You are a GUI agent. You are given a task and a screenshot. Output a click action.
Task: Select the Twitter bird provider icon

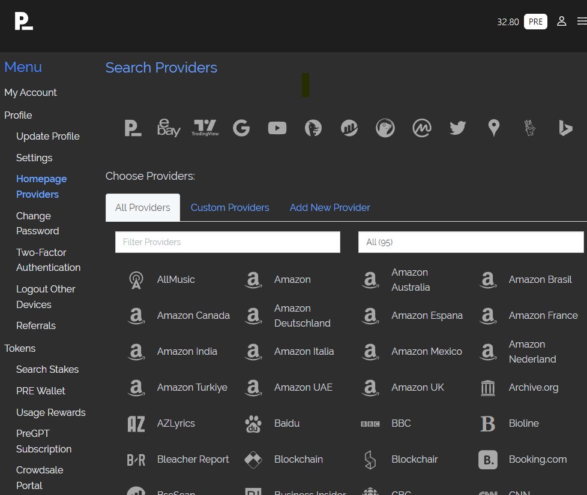click(x=457, y=128)
